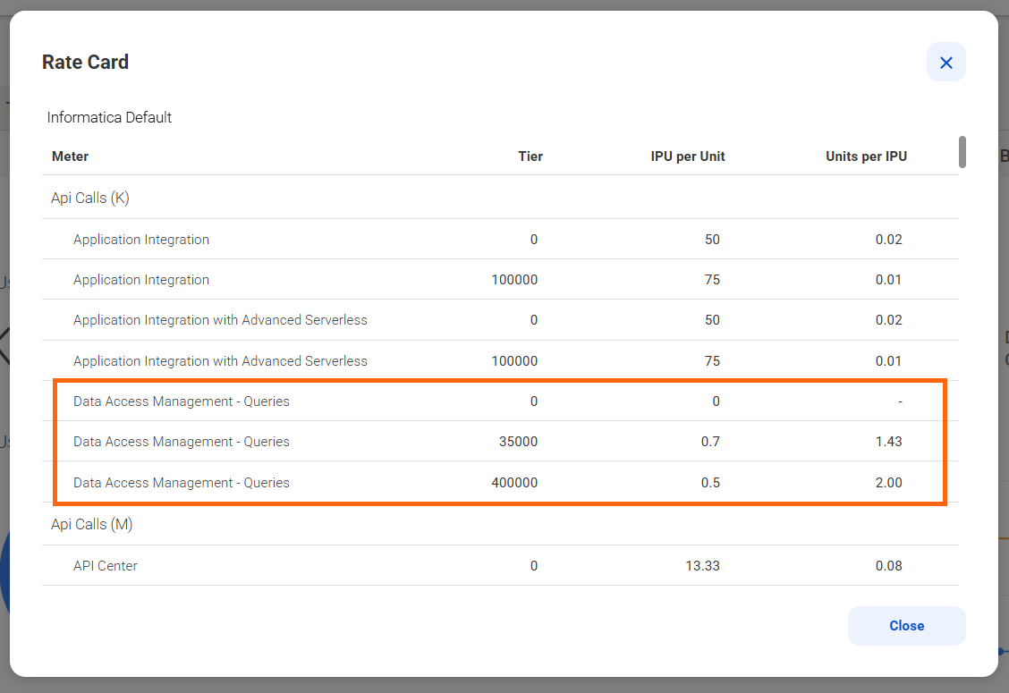
Task: Click the Units per IPU column header
Action: point(866,156)
